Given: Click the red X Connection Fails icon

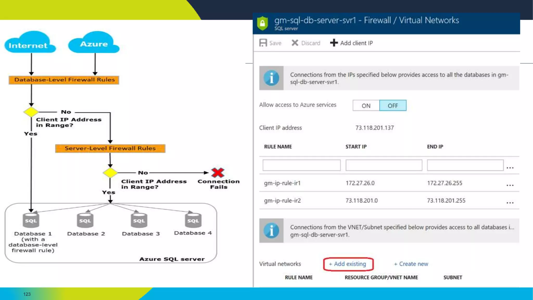Looking at the screenshot, I should coord(218,173).
